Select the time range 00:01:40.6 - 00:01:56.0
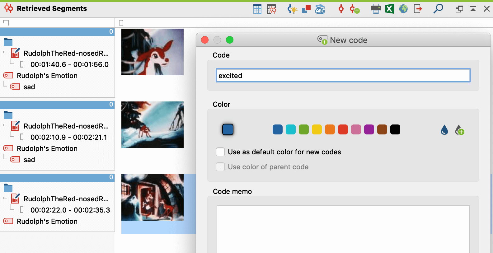This screenshot has width=493, height=253. [x=69, y=64]
